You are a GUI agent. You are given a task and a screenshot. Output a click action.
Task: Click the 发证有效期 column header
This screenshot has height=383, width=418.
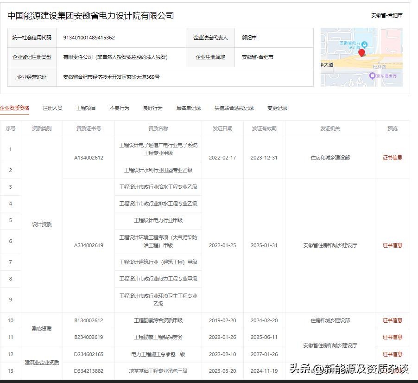coord(264,128)
